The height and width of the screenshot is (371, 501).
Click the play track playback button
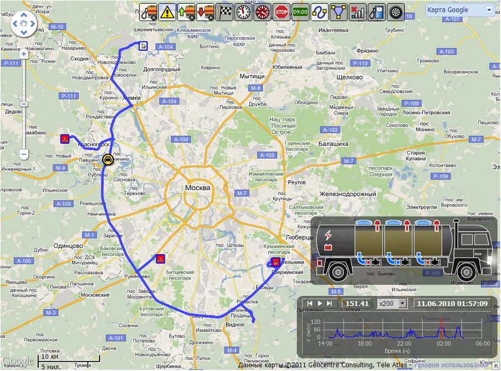pos(319,303)
